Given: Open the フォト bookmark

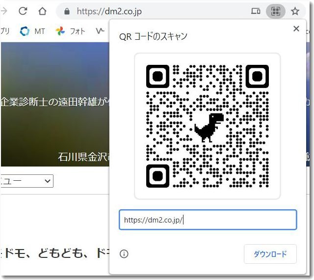Looking at the screenshot, I should 71,31.
